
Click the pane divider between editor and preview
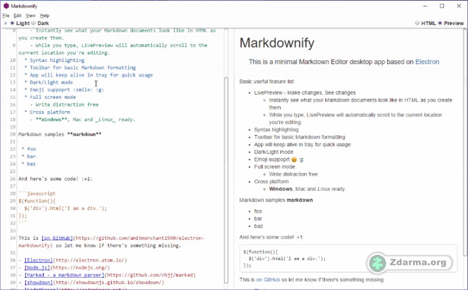coord(231,158)
